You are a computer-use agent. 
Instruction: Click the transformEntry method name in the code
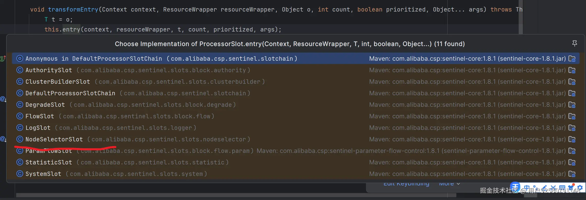pos(73,9)
